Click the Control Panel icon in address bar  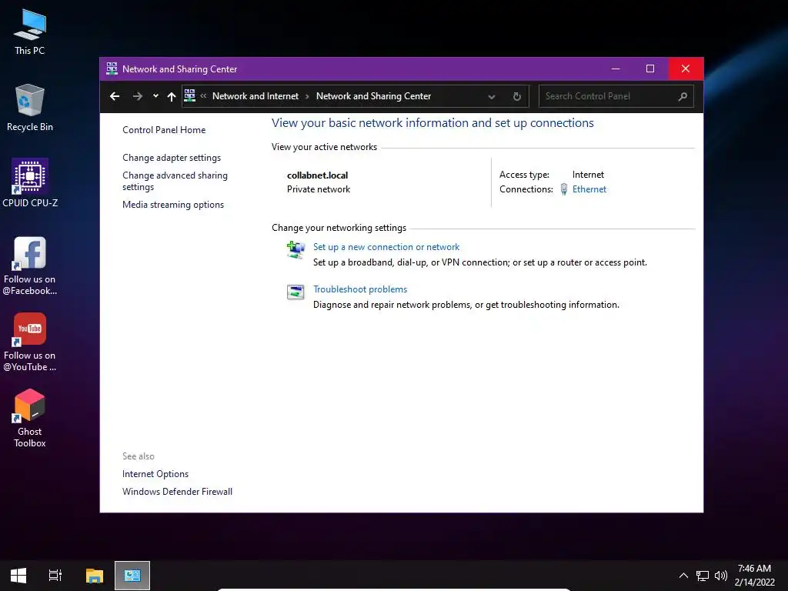[190, 95]
